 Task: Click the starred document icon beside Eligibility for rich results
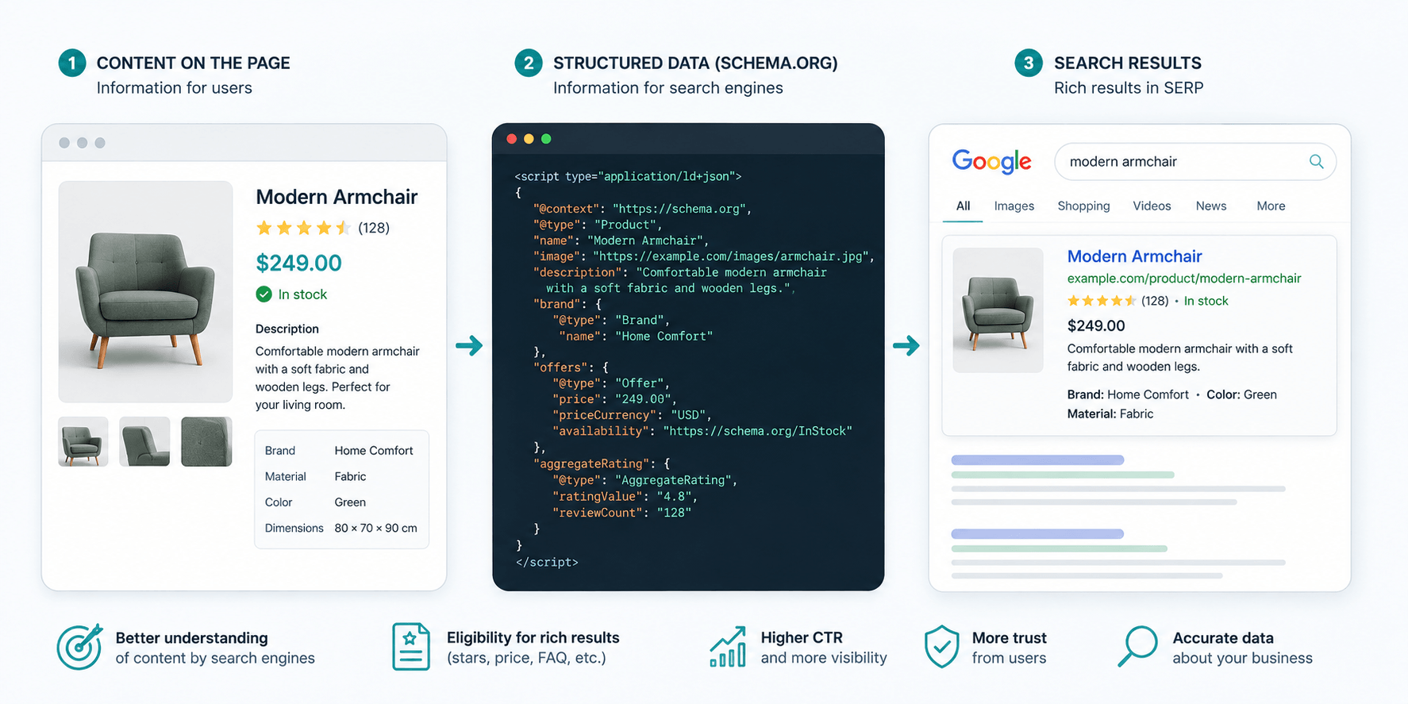pyautogui.click(x=411, y=647)
